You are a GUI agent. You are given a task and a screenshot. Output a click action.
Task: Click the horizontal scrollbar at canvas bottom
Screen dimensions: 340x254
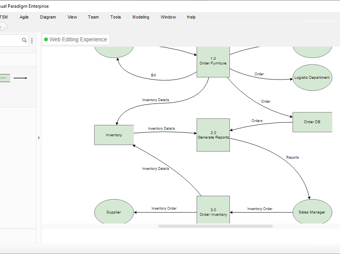click(x=212, y=226)
